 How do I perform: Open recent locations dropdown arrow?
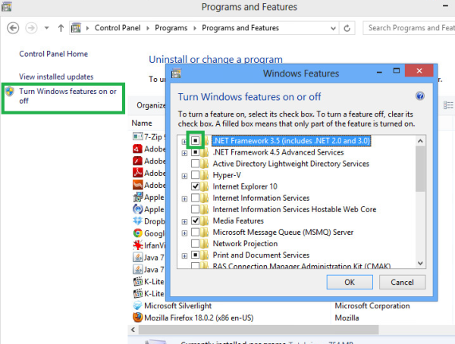coord(47,28)
